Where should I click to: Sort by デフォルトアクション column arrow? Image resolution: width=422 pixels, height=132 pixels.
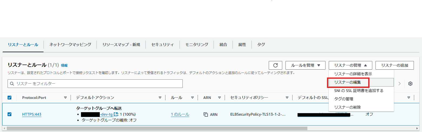point(160,98)
